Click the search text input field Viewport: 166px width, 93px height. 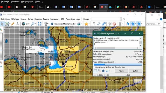[x=106, y=19]
